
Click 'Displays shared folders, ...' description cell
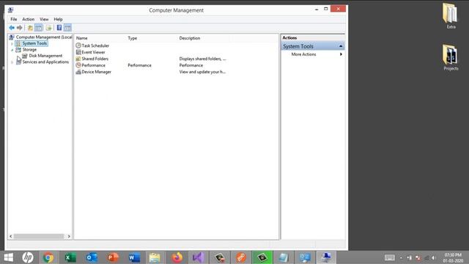pyautogui.click(x=202, y=59)
